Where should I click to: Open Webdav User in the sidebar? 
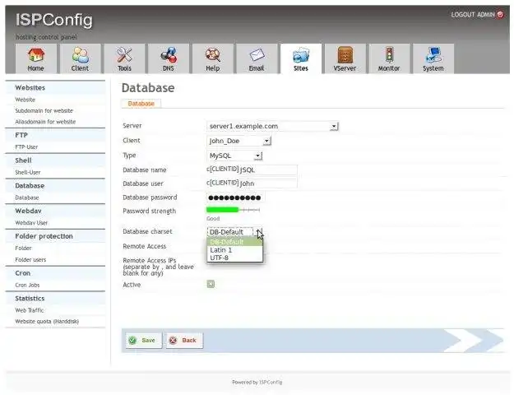(x=31, y=223)
